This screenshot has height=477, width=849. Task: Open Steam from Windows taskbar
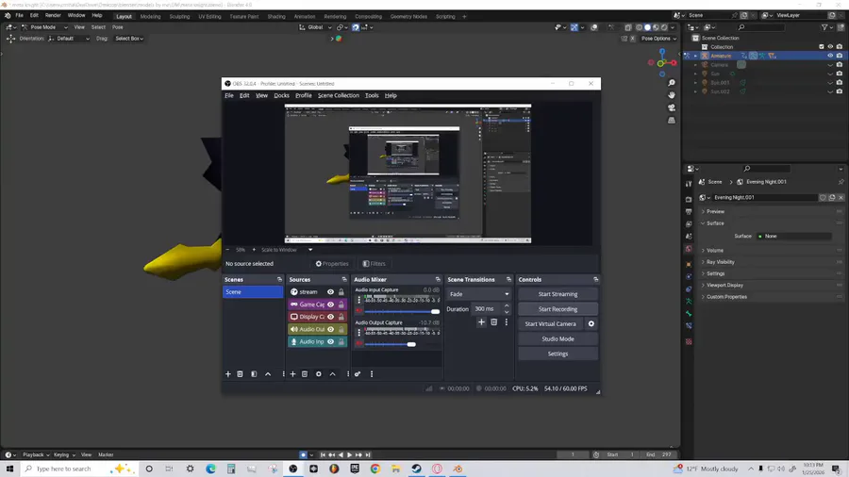pos(416,469)
